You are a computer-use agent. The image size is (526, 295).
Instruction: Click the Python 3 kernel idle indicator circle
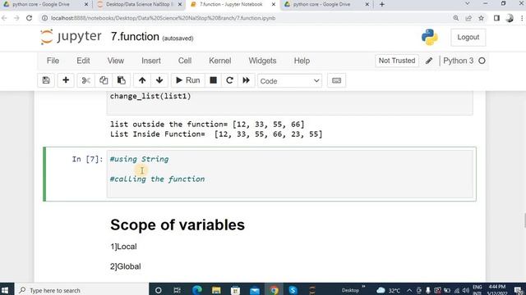tap(482, 61)
